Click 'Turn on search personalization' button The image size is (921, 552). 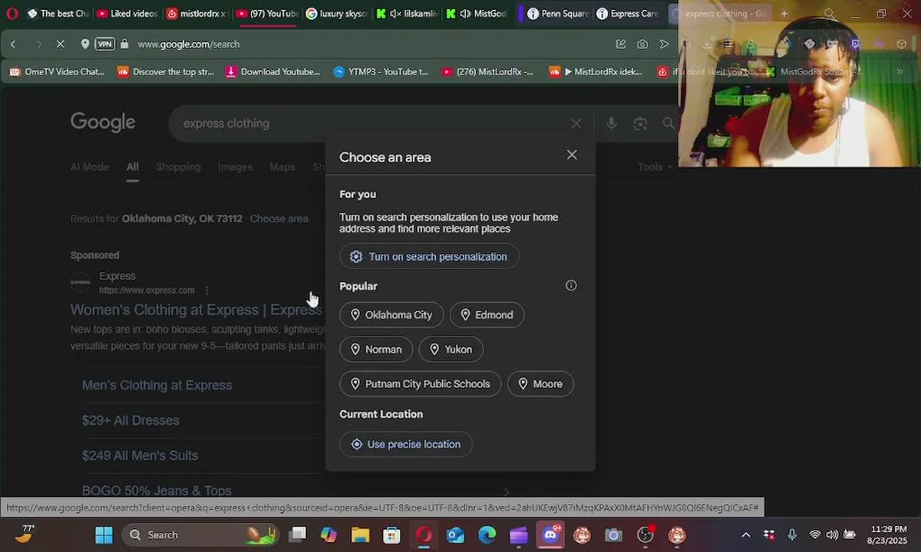429,257
